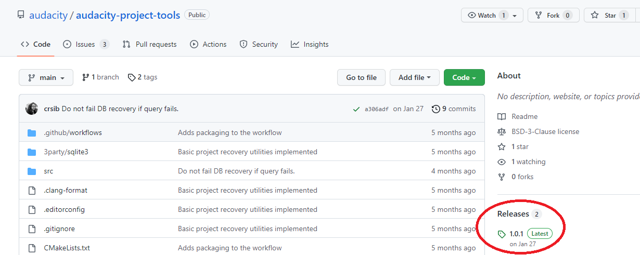Click the fork icon beside '0 forks'
Screen dimensions: 640x255
point(502,177)
